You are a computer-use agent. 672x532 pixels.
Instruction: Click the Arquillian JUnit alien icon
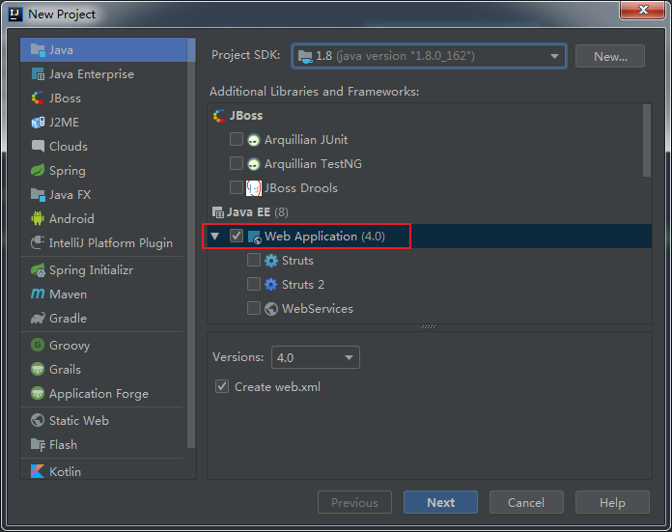click(254, 140)
